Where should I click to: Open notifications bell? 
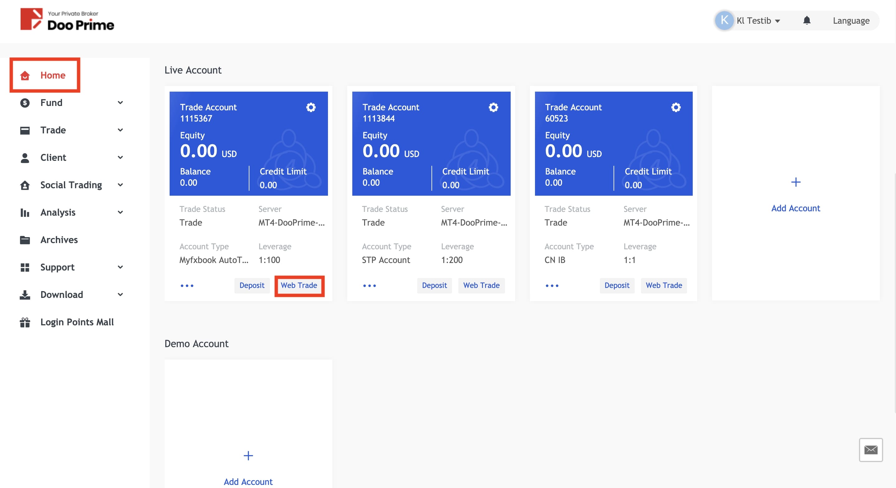click(x=807, y=21)
